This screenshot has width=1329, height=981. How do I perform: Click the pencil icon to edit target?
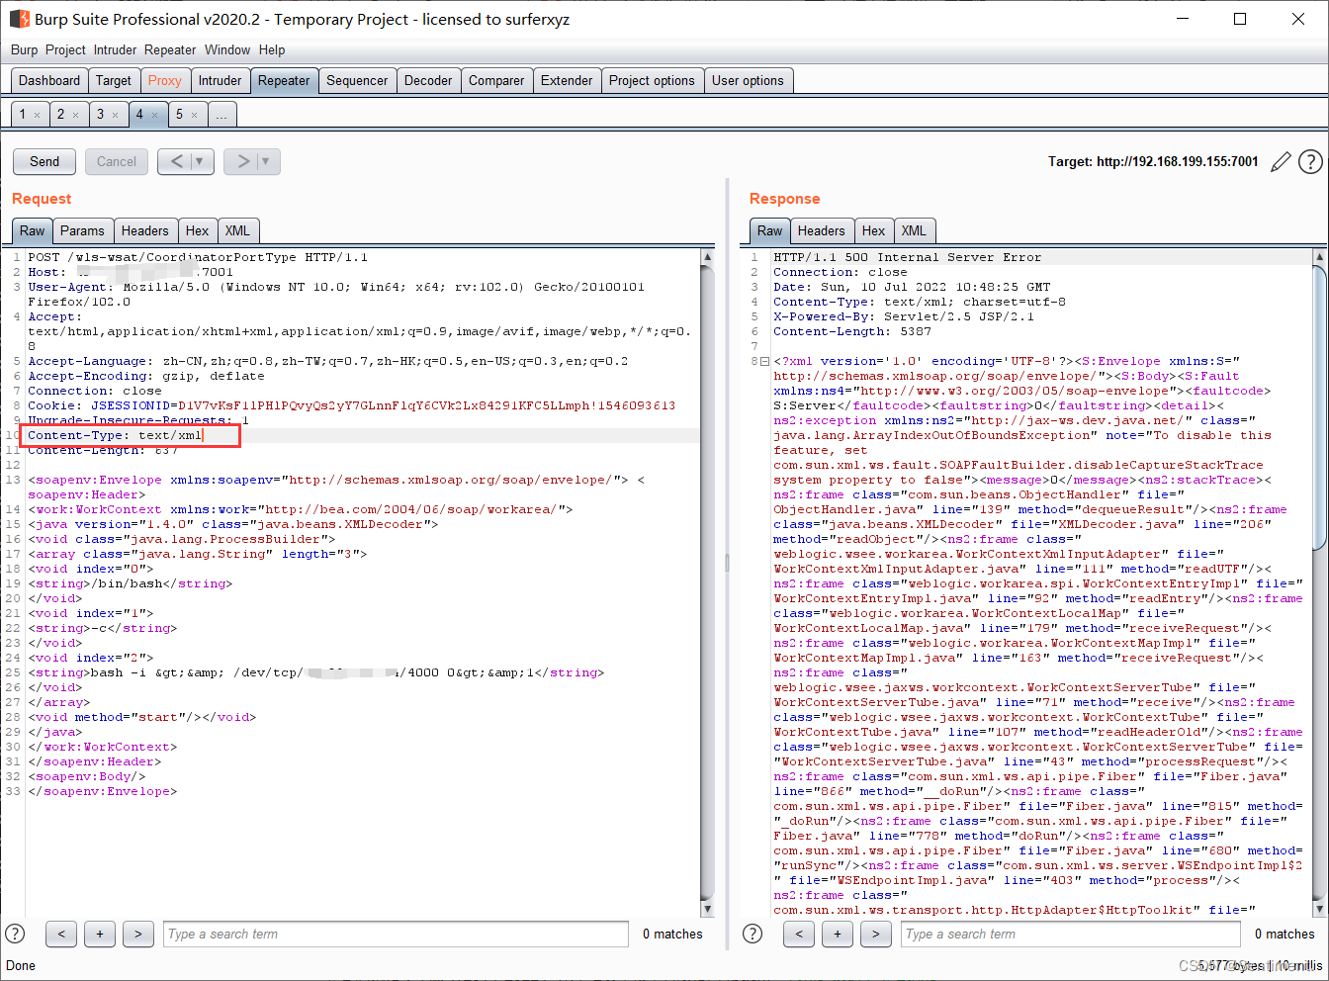click(x=1281, y=161)
